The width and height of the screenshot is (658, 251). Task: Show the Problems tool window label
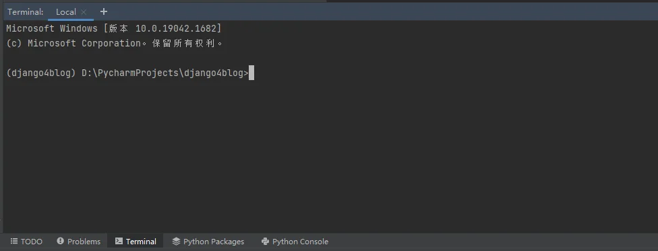pos(84,242)
